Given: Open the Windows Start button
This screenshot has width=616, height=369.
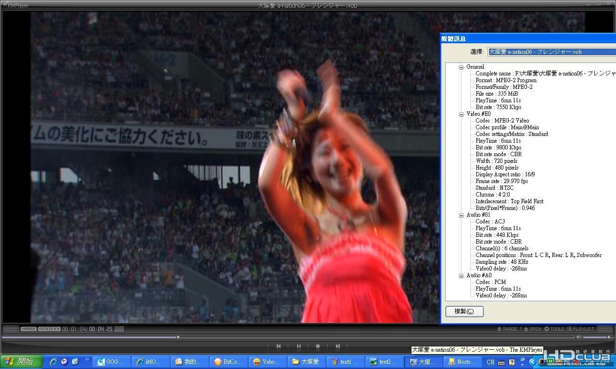Looking at the screenshot, I should (x=22, y=362).
